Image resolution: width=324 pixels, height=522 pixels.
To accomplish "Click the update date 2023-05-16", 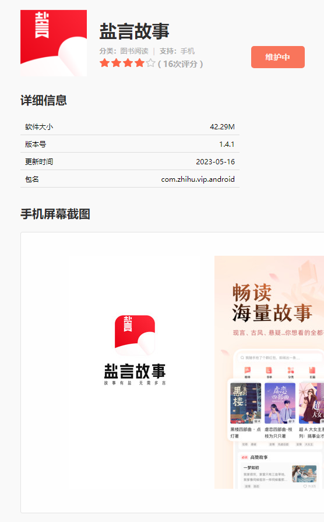I will pyautogui.click(x=215, y=162).
